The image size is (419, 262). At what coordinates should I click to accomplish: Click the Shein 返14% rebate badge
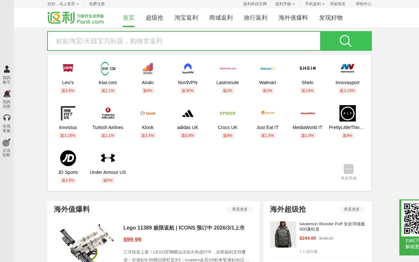click(307, 91)
